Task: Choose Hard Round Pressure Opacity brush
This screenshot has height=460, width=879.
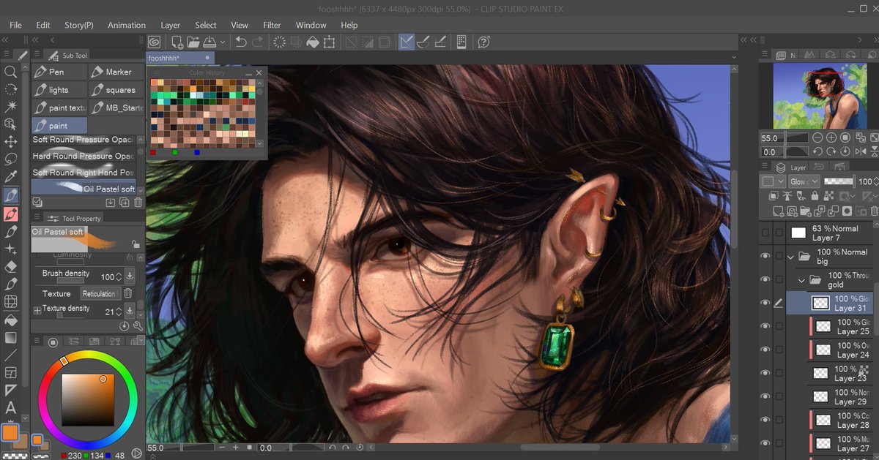Action: point(84,156)
